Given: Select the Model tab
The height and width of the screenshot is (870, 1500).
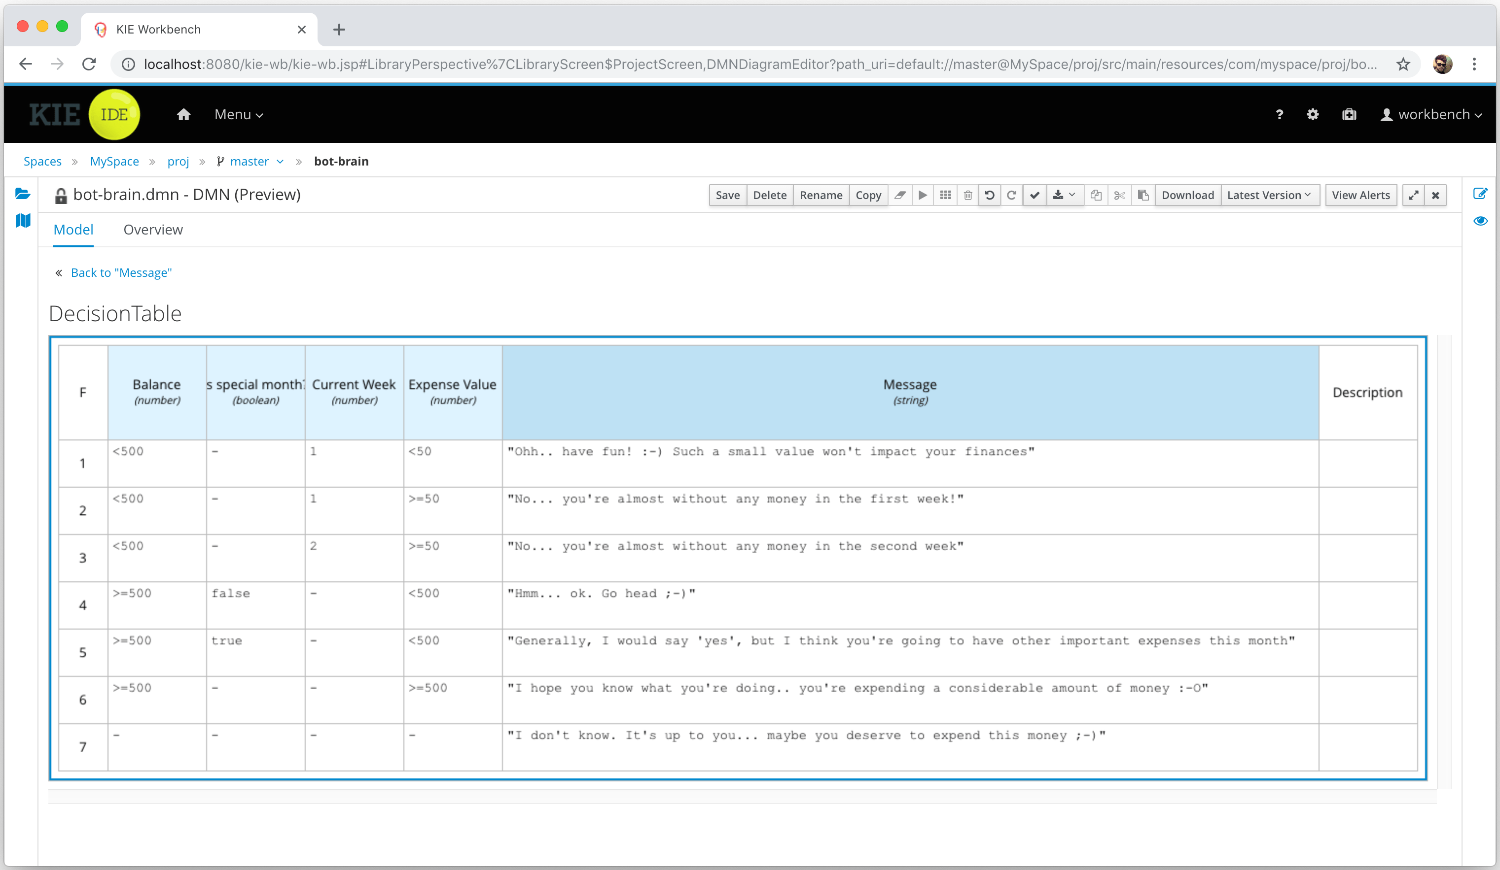Looking at the screenshot, I should pyautogui.click(x=73, y=230).
